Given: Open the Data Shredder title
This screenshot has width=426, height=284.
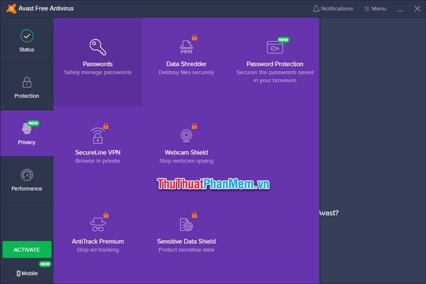Looking at the screenshot, I should coord(186,64).
